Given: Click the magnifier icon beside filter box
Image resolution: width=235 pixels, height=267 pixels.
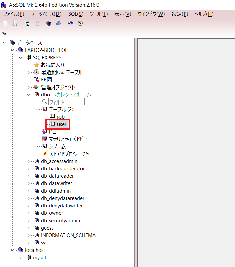Looking at the screenshot, I should (x=45, y=102).
